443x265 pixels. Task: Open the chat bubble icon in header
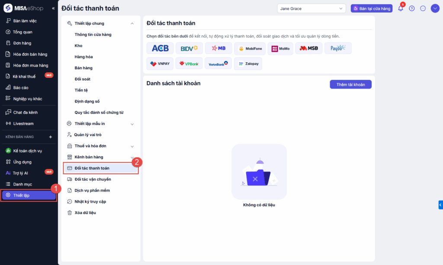[423, 9]
